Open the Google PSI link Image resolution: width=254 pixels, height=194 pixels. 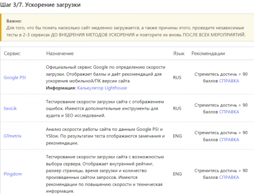pos(14,78)
